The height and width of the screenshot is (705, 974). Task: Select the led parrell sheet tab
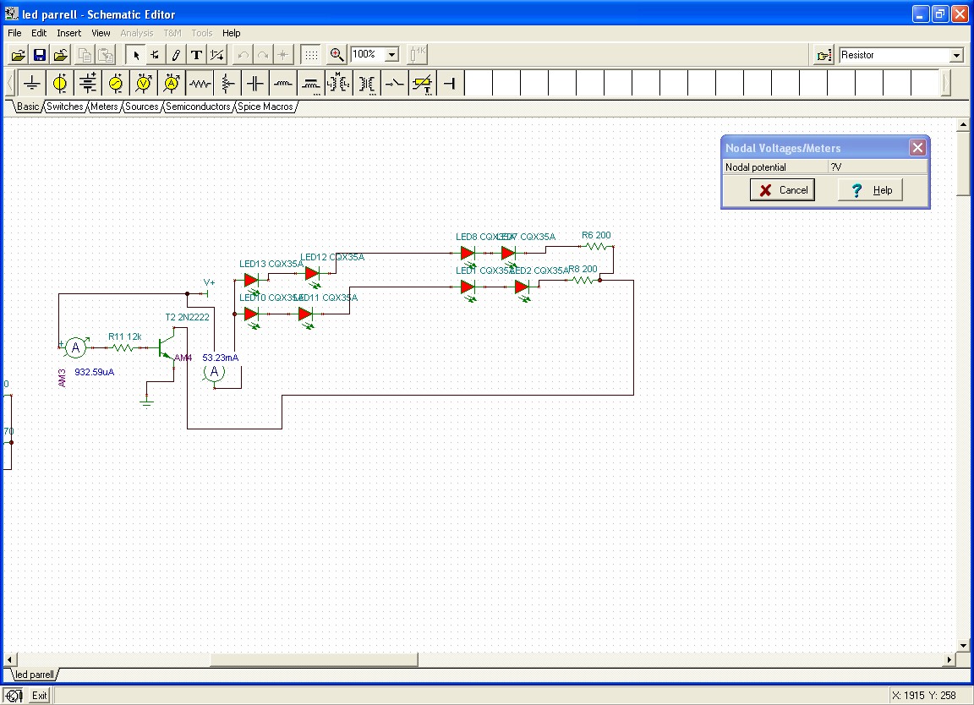(x=34, y=675)
